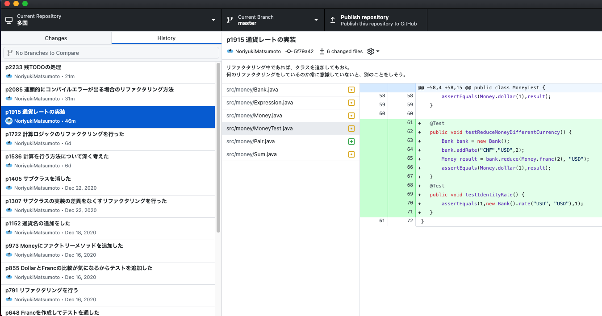Click avatar icon on p2233 commit
The width and height of the screenshot is (602, 316).
pos(9,76)
